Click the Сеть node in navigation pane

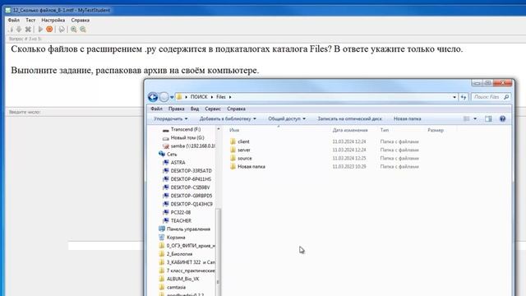tap(172, 155)
